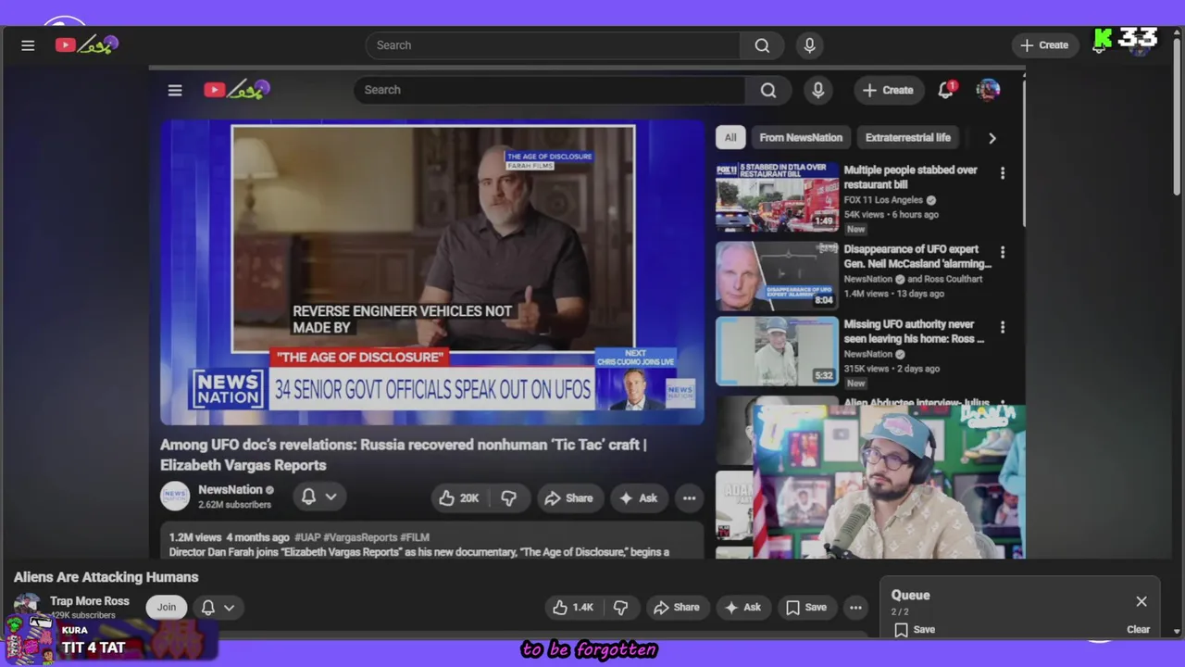Like the Aliens Are Attacking Humans video
This screenshot has width=1185, height=667.
point(573,608)
